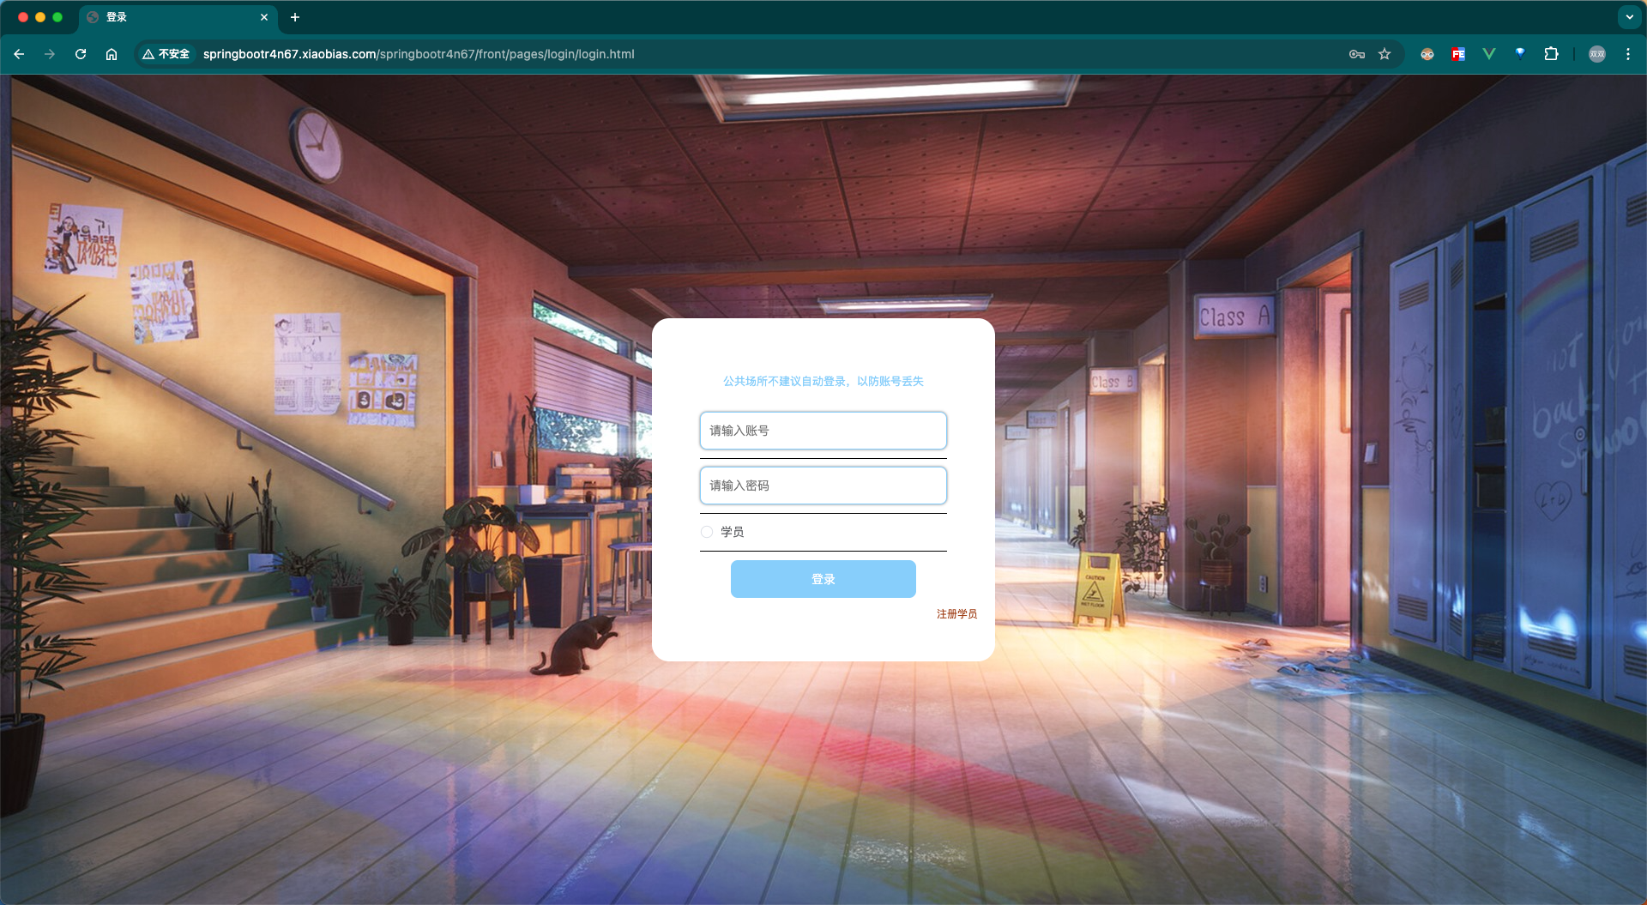Minimize the window with the yellow button

pyautogui.click(x=40, y=17)
